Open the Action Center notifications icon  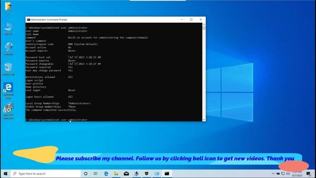[309, 174]
